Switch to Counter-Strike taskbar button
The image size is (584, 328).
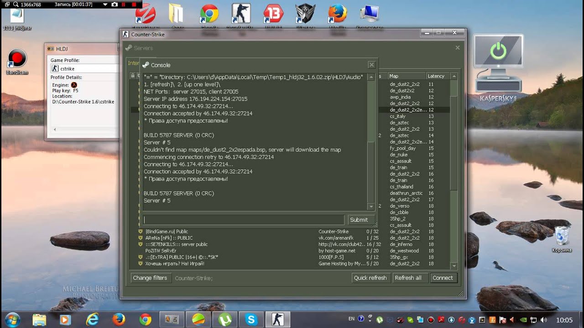click(278, 320)
